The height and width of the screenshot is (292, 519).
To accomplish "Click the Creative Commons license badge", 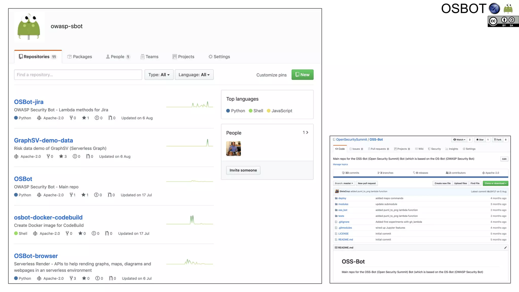I will [x=503, y=21].
